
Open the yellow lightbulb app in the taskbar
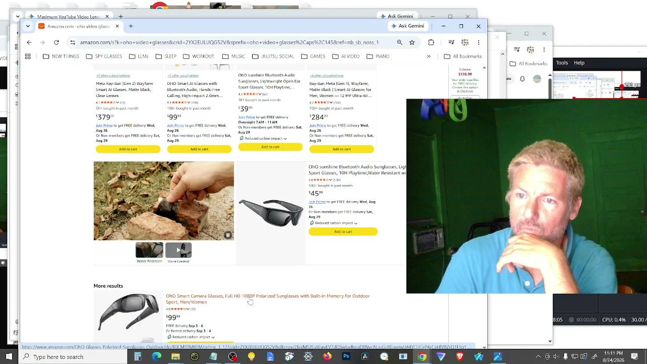pos(251,357)
